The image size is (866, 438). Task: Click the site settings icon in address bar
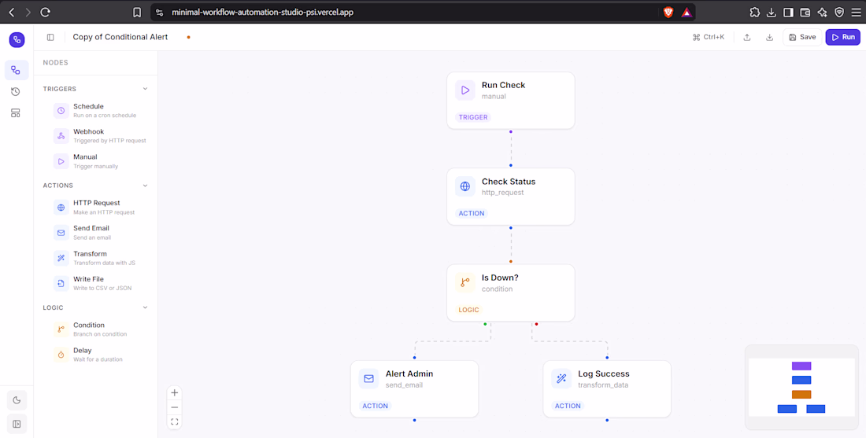pos(160,12)
